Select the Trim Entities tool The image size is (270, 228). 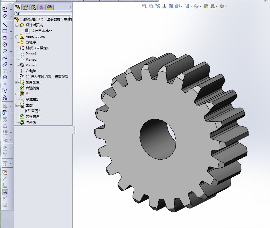5,106
